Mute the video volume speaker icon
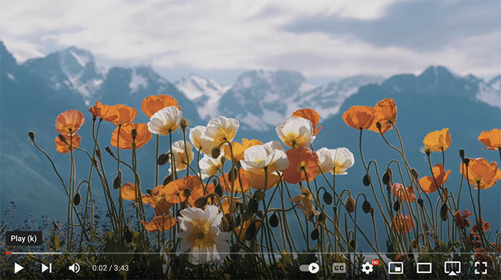This screenshot has height=280, width=501. [x=74, y=268]
